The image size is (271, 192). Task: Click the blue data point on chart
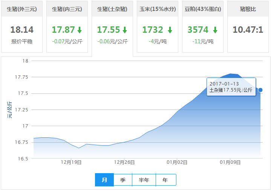(x=260, y=90)
